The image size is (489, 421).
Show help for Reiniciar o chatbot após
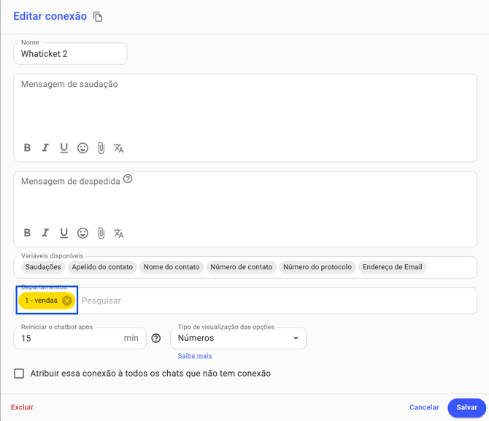point(156,338)
